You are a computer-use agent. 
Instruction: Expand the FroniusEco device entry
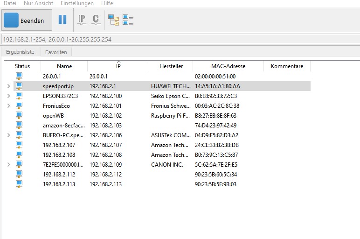(8, 106)
